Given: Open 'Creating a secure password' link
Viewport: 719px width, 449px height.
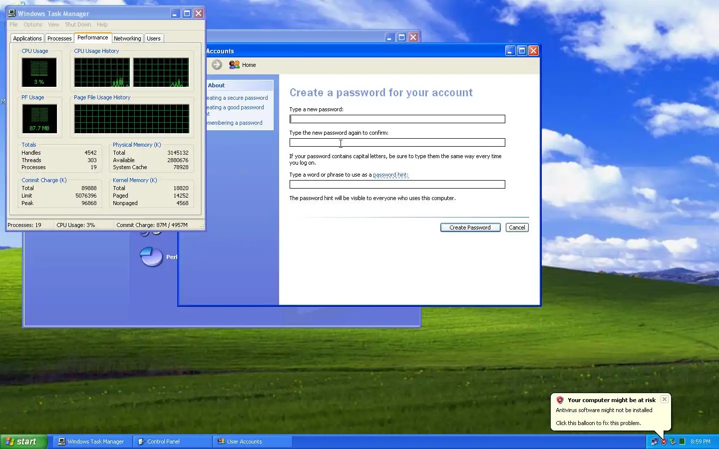Looking at the screenshot, I should [237, 98].
